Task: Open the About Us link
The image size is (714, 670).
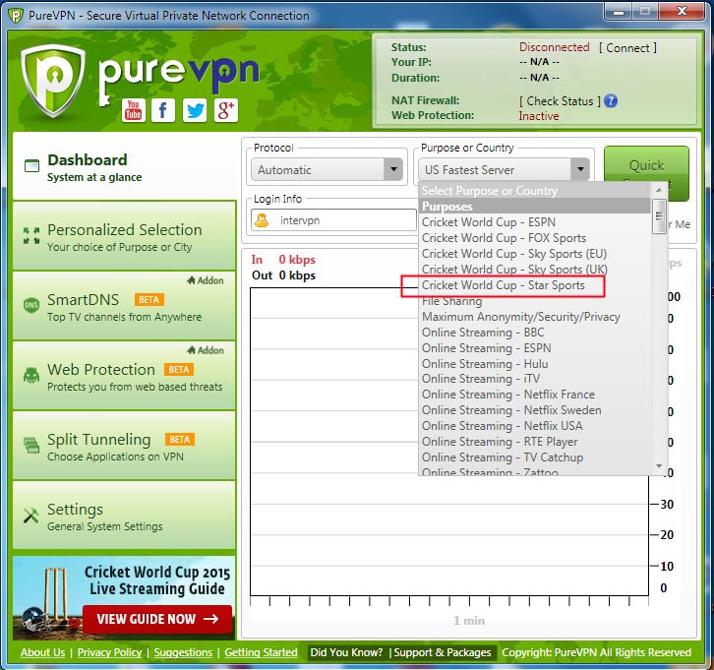Action: pos(43,652)
